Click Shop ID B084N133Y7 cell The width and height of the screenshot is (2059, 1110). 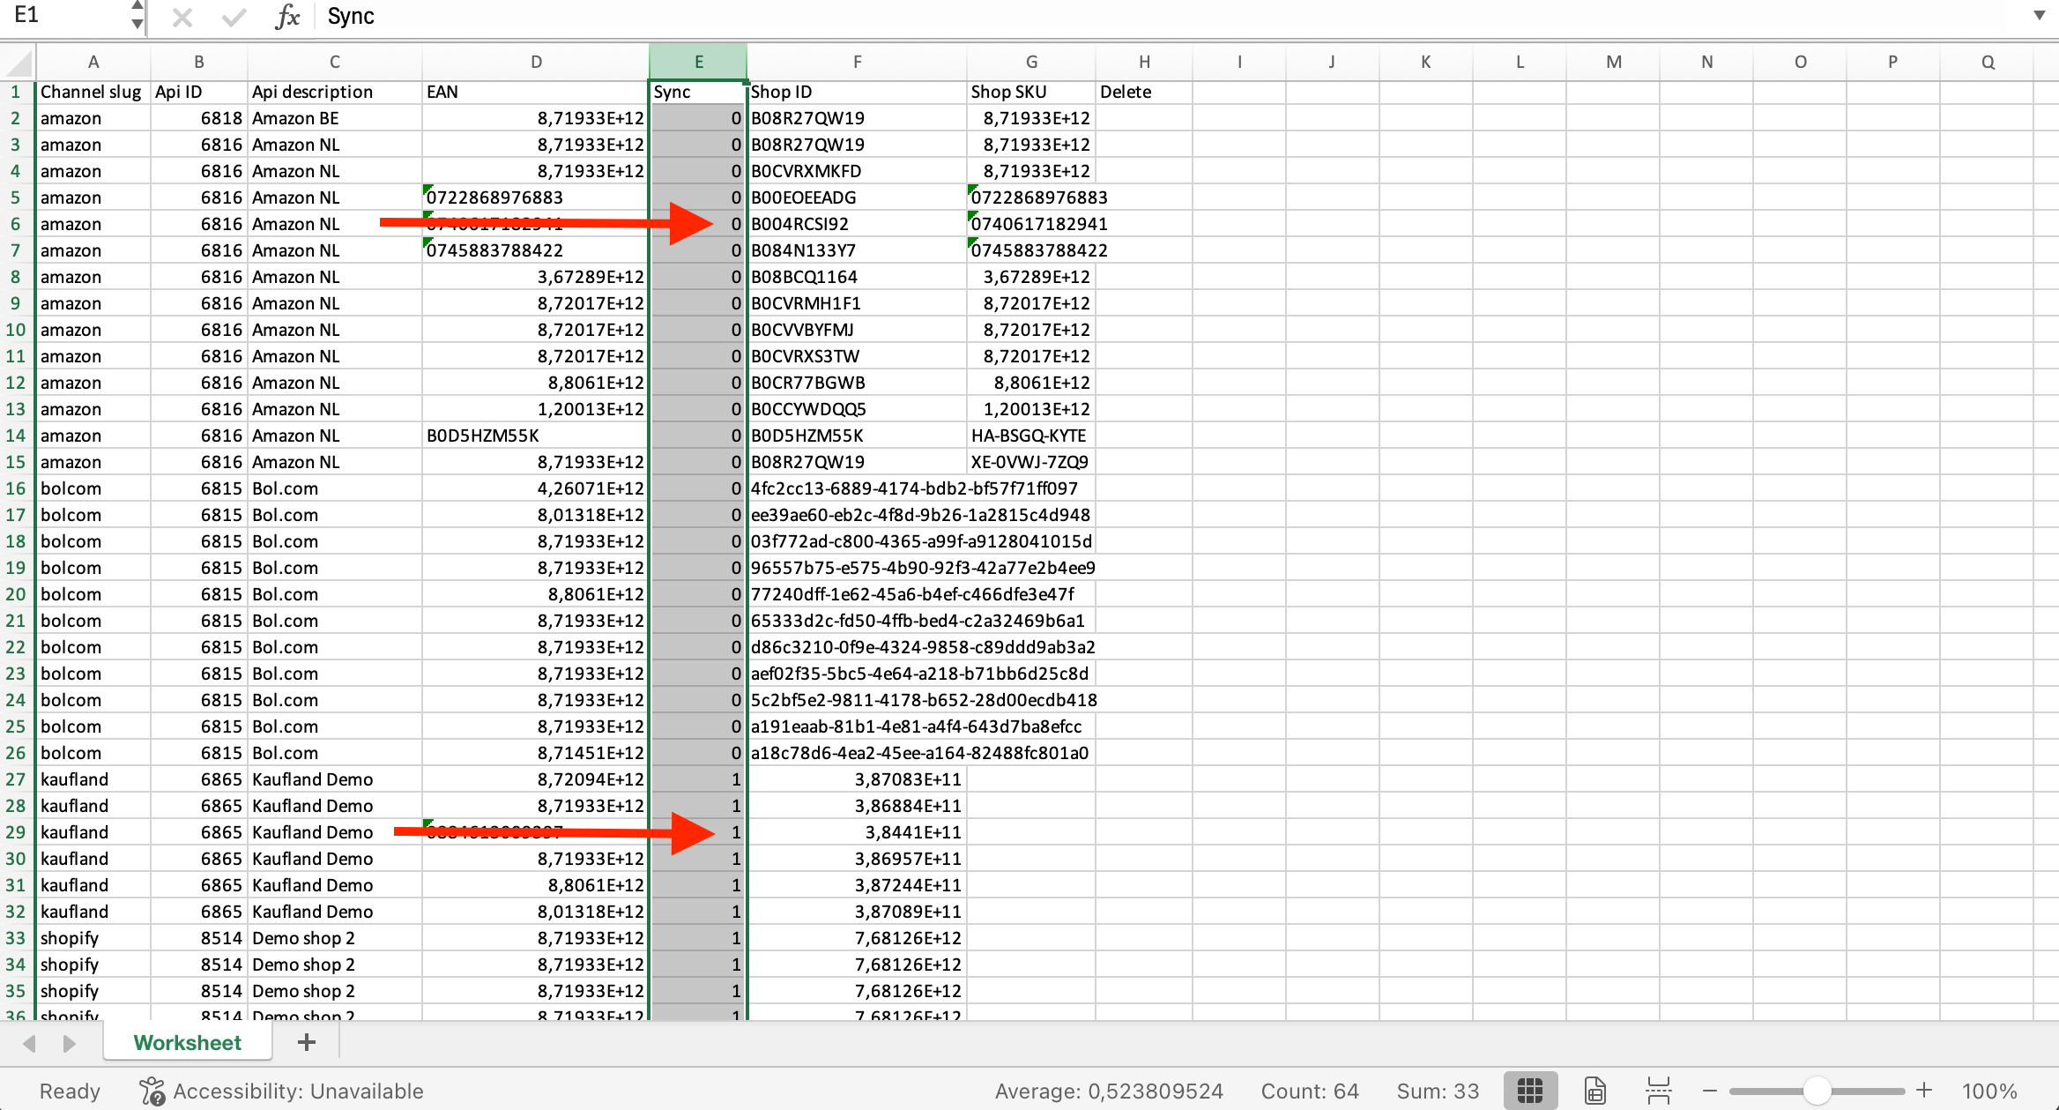tap(857, 250)
